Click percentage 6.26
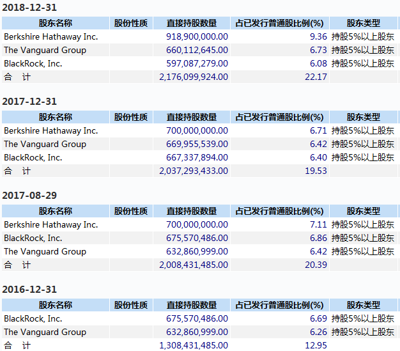This screenshot has height=351, width=400. [318, 332]
